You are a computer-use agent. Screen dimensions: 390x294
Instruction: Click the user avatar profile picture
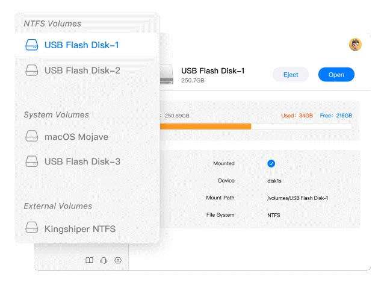[355, 44]
